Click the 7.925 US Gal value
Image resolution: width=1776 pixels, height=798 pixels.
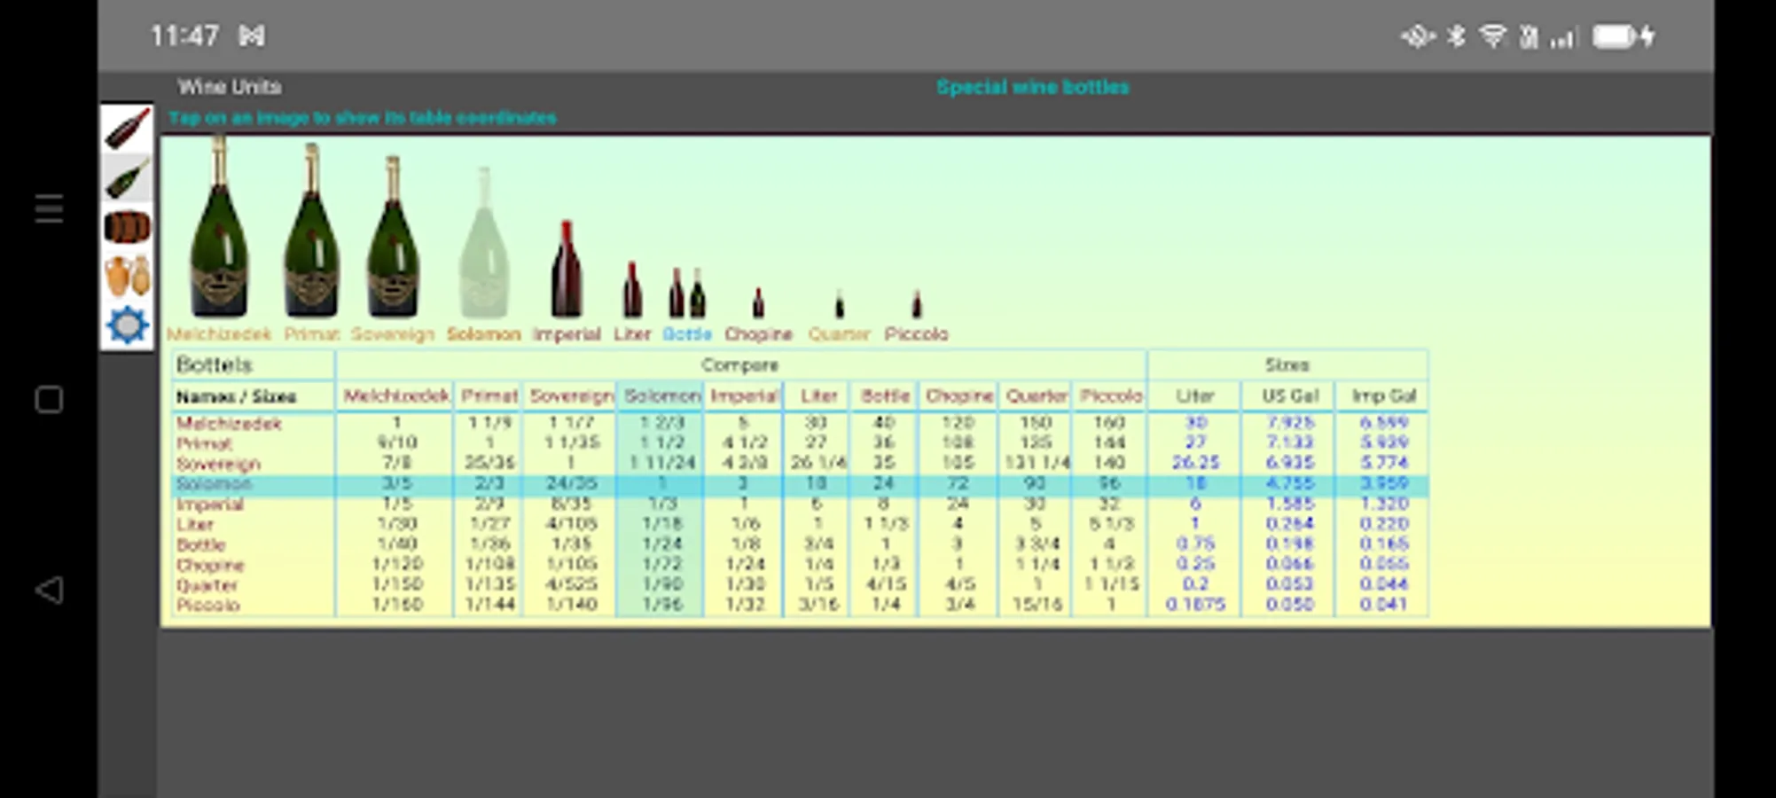(x=1290, y=422)
